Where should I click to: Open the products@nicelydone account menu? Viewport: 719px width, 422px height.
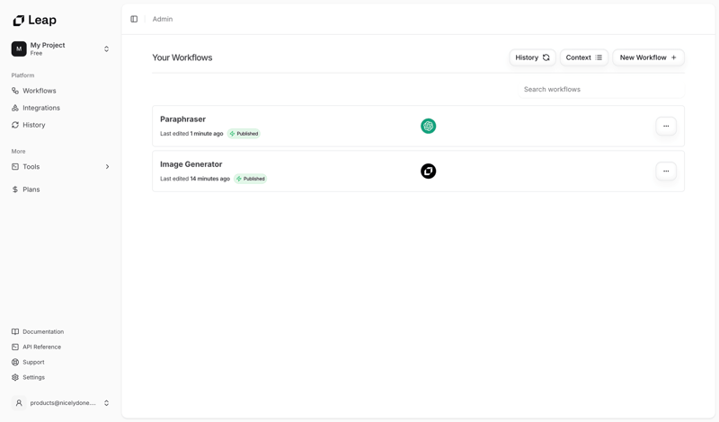60,403
